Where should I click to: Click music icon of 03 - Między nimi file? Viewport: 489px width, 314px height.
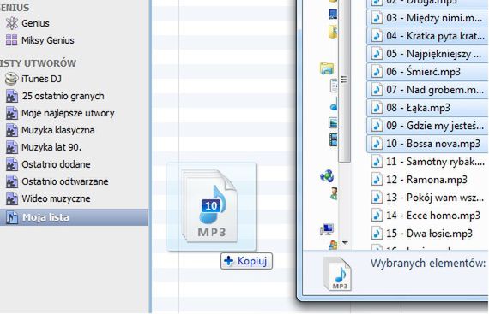point(377,18)
